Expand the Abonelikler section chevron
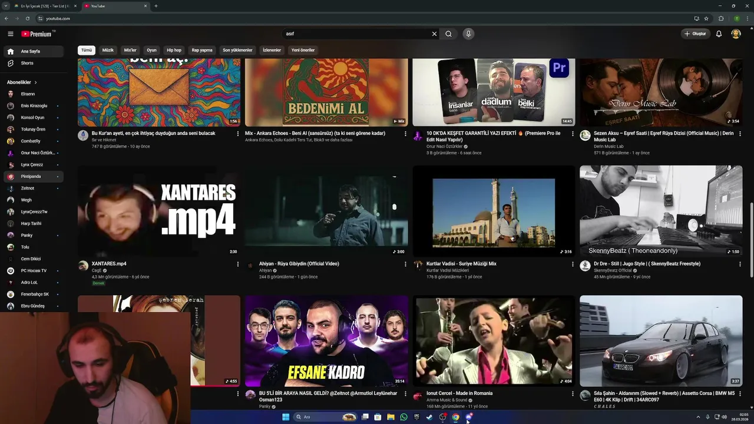This screenshot has height=424, width=754. click(x=35, y=82)
